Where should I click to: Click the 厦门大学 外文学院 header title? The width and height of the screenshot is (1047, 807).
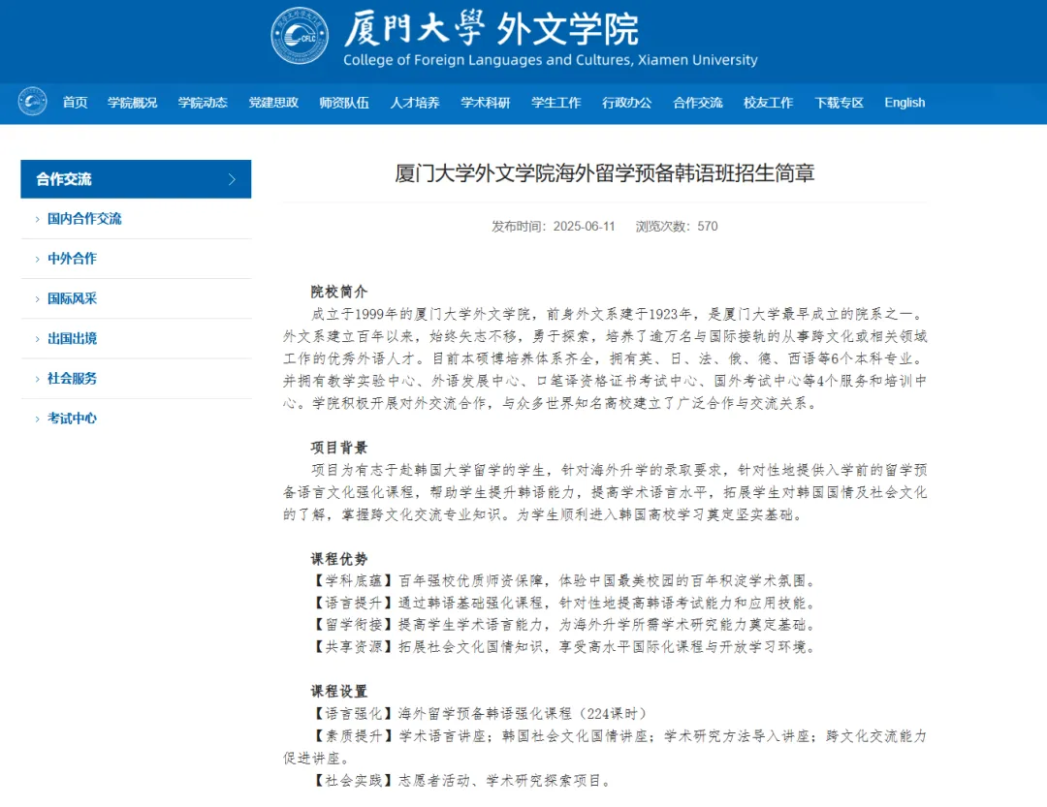(492, 29)
